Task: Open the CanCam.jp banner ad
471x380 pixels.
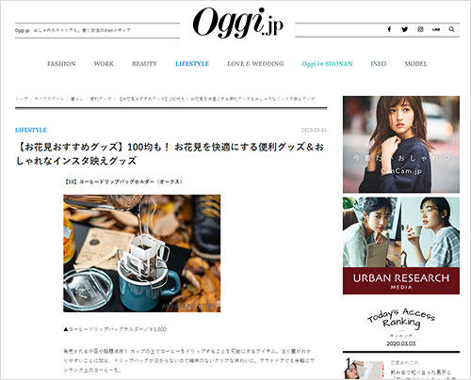Action: (x=401, y=145)
